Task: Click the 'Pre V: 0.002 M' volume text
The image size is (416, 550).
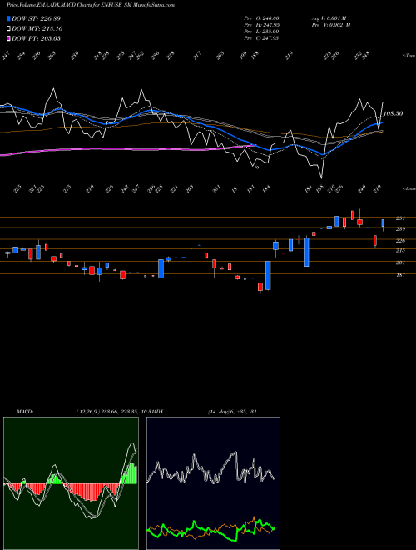Action: [331, 25]
